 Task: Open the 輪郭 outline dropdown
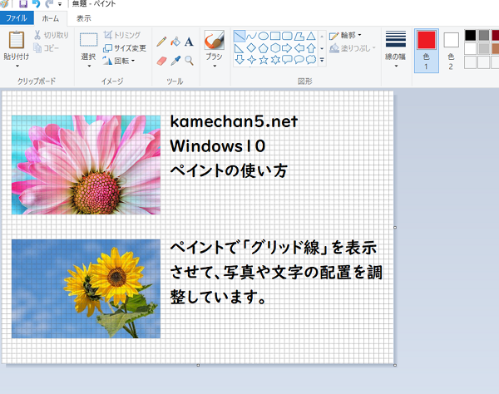[x=345, y=35]
